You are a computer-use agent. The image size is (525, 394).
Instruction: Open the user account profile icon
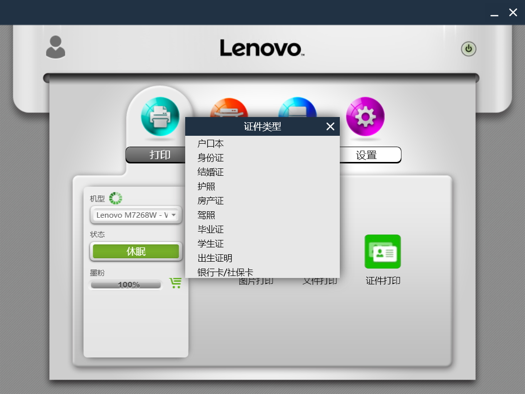point(56,47)
